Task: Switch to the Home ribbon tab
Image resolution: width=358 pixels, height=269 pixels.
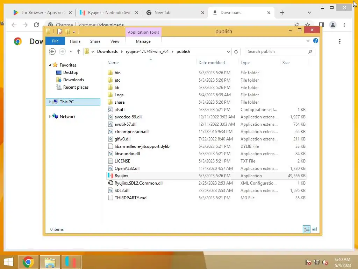Action: (75, 41)
